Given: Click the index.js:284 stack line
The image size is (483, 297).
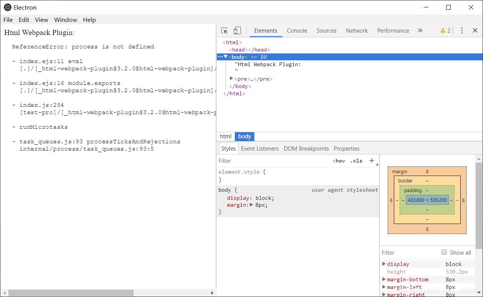Looking at the screenshot, I should 41,105.
